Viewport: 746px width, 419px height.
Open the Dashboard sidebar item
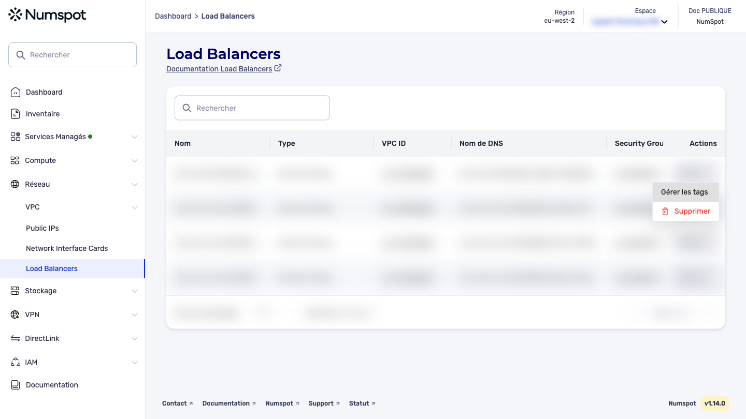tap(44, 92)
